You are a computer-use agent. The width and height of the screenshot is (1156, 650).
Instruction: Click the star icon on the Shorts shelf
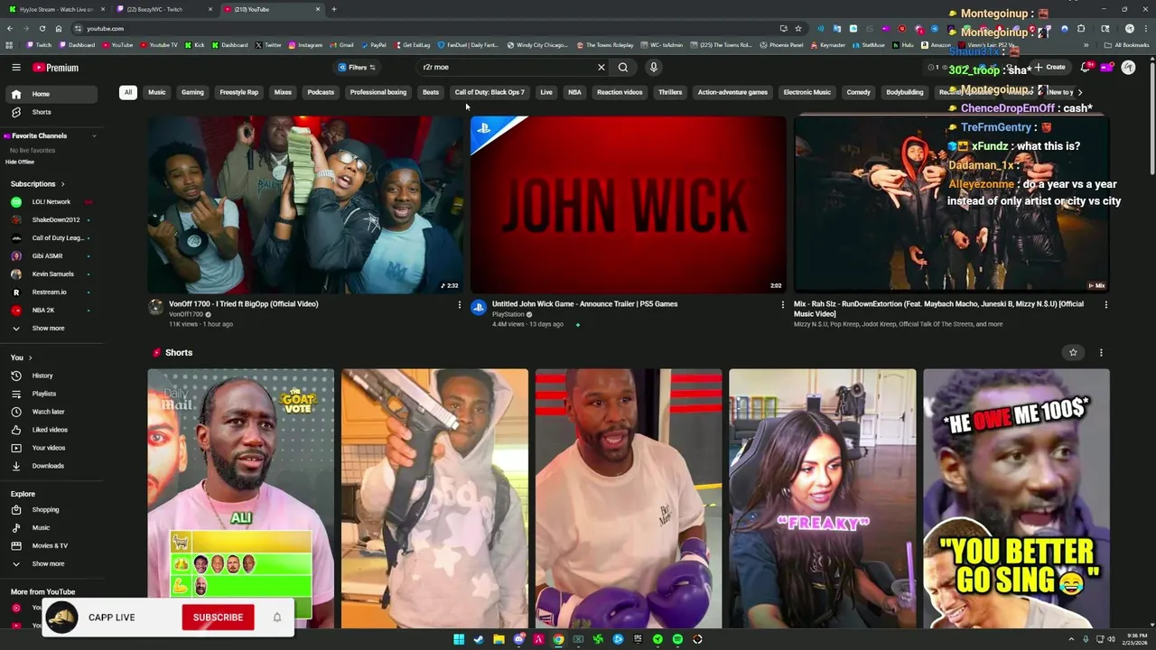point(1073,353)
